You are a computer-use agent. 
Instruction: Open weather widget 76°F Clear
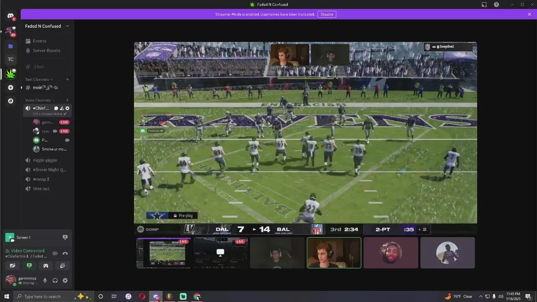[459, 297]
